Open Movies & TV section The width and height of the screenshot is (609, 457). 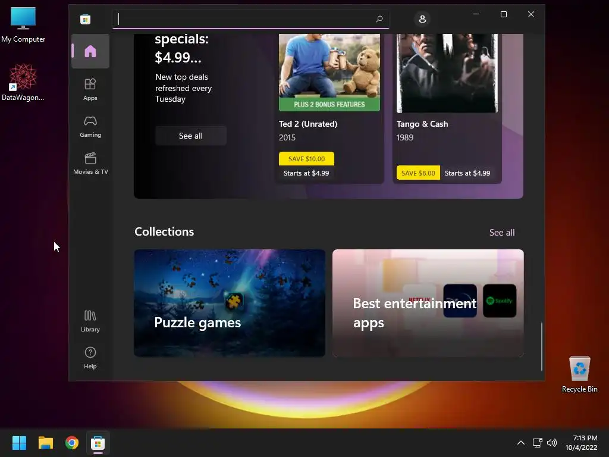point(90,164)
